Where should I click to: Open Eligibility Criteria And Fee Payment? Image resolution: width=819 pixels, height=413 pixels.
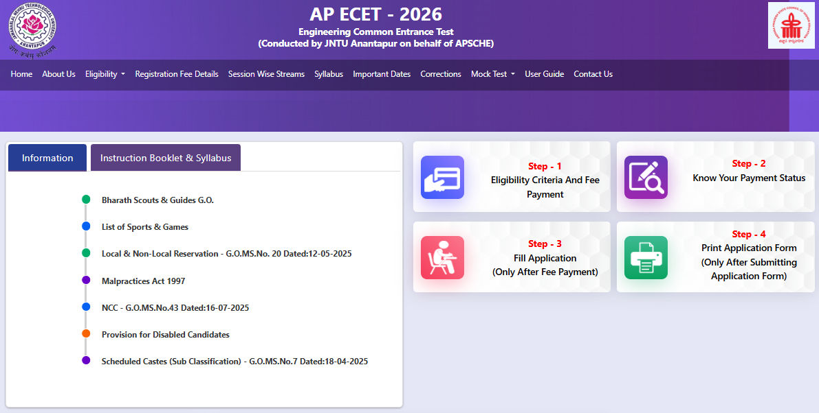pos(545,187)
